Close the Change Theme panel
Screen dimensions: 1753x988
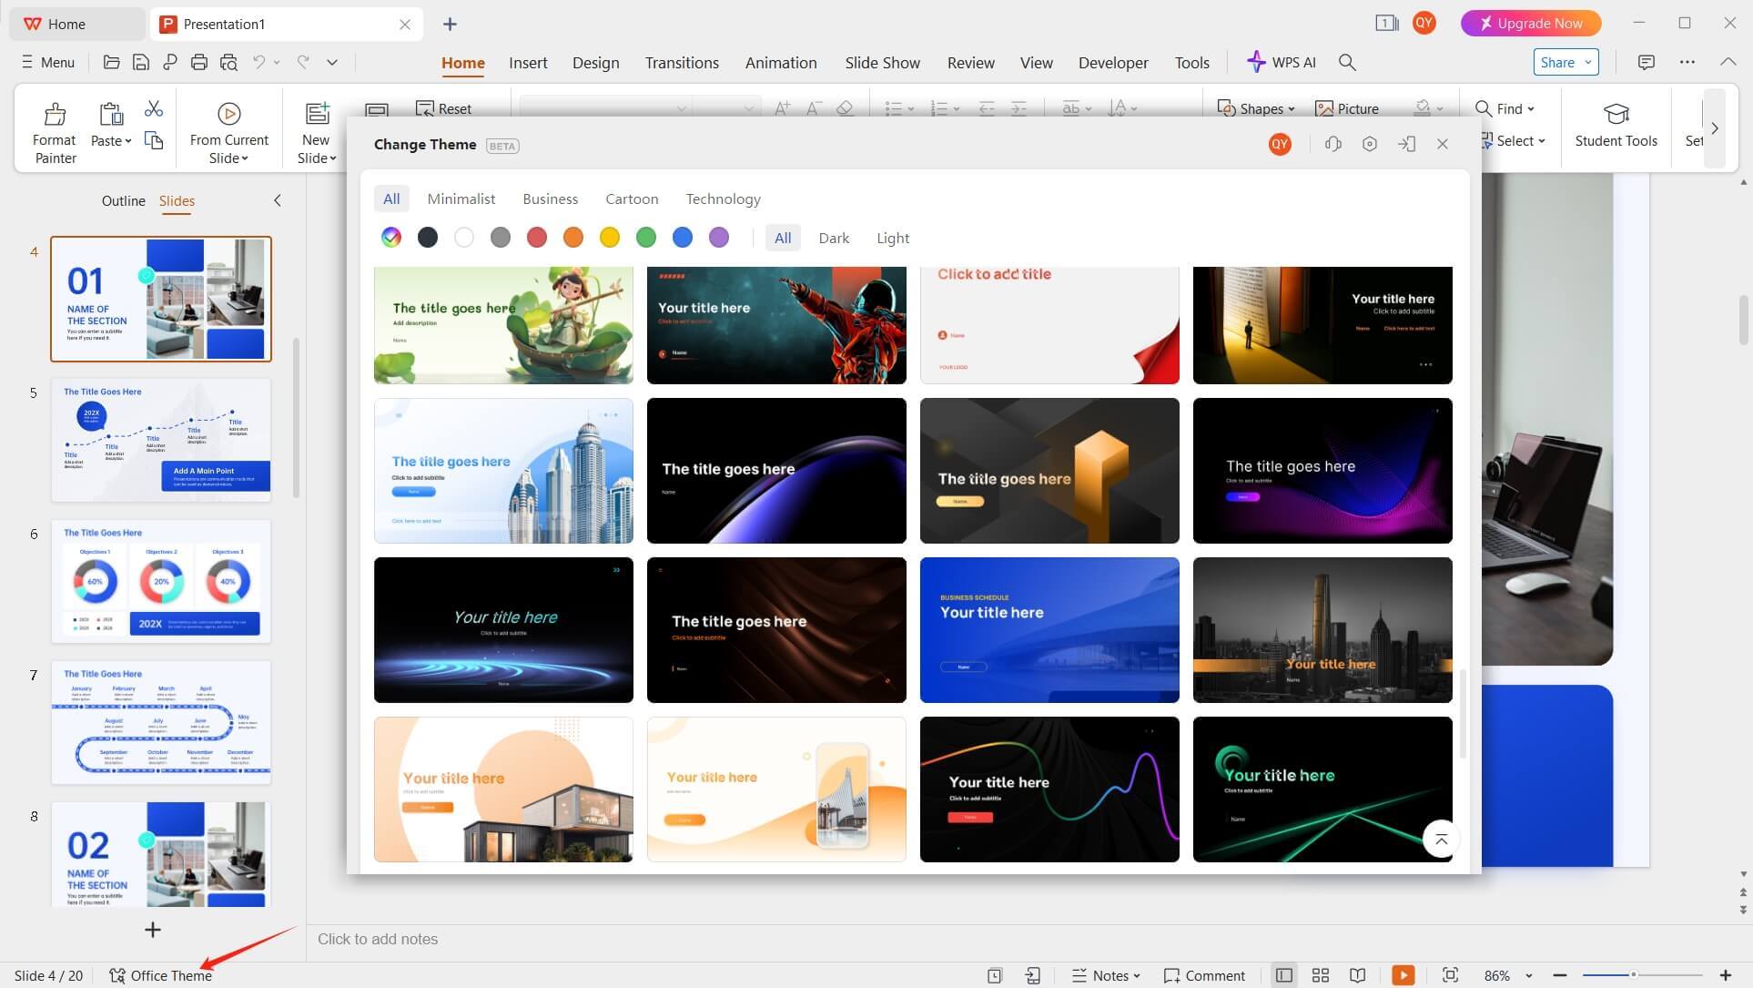click(x=1443, y=144)
